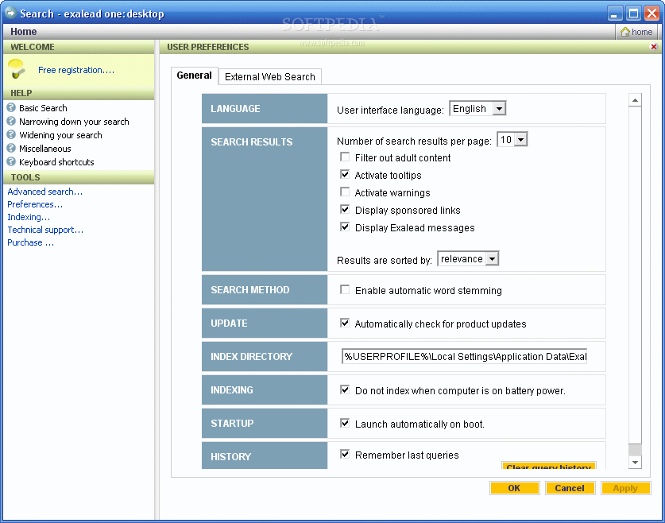This screenshot has width=665, height=523.
Task: Enable Activate warnings checkbox
Action: coord(345,192)
